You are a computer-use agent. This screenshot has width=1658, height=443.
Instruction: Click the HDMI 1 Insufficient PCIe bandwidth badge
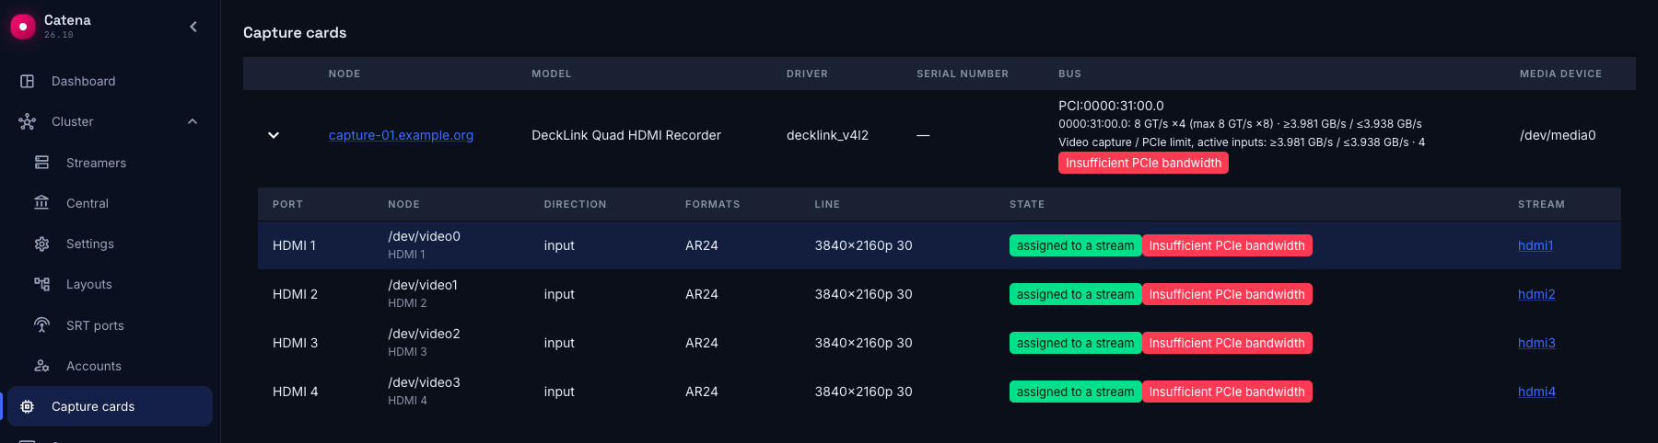coord(1227,245)
